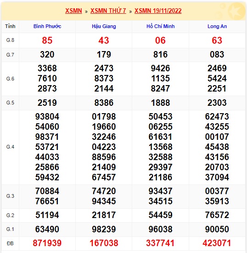
Task: Click G.7 number 816
Action: point(160,55)
